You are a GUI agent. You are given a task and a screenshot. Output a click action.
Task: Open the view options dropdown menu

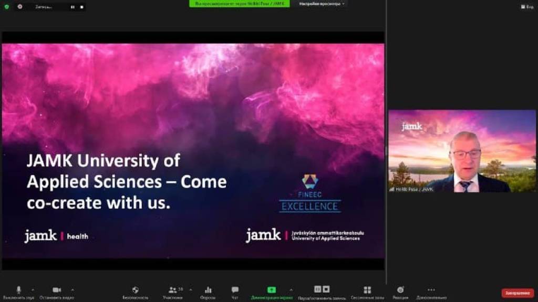point(322,4)
